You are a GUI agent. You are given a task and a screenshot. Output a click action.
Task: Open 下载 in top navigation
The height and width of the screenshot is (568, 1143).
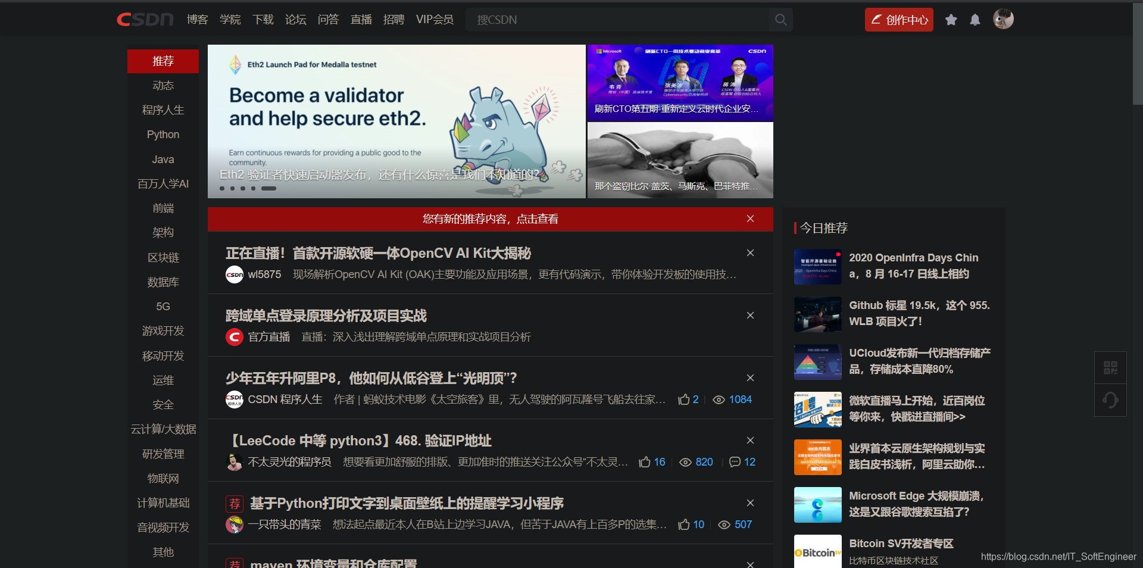pos(263,20)
